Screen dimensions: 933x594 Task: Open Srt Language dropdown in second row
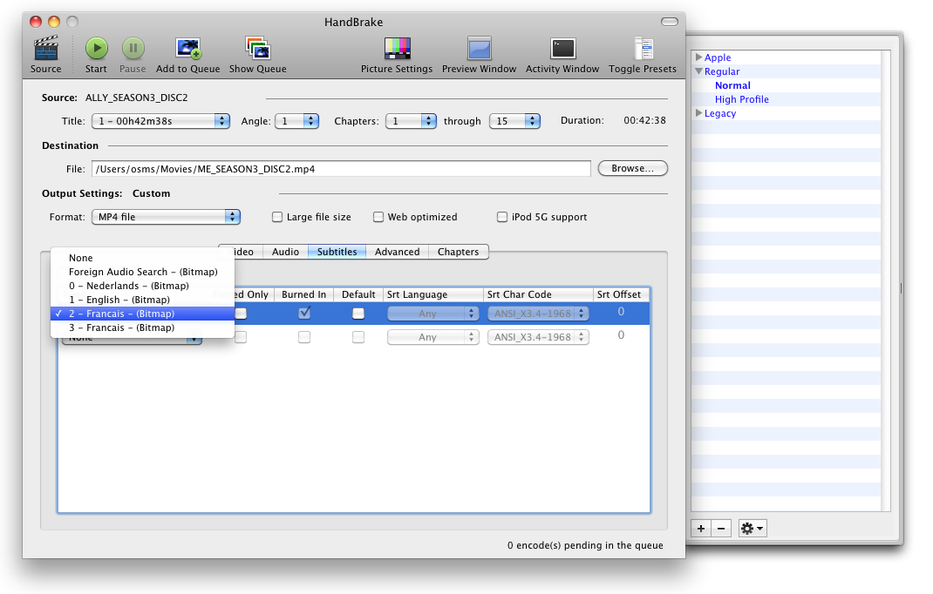(433, 337)
